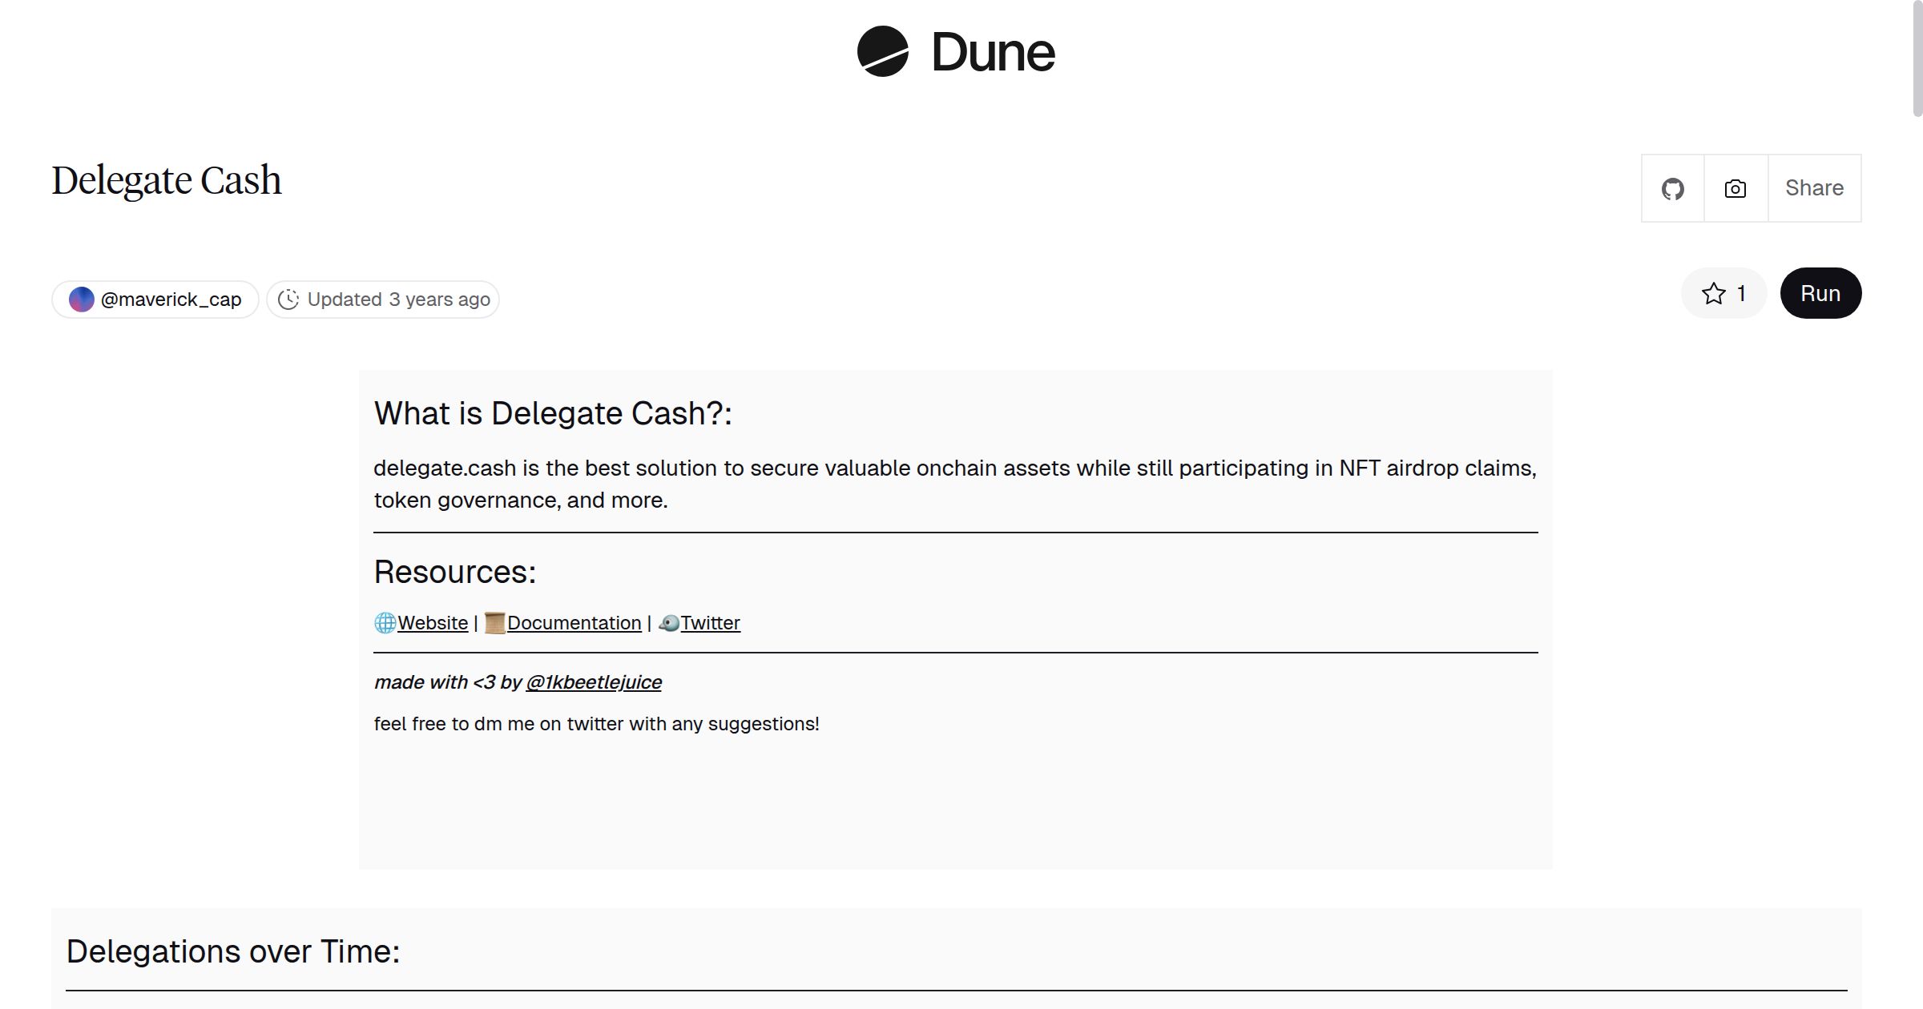Click the Delegations over Time section header
Viewport: 1923px width, 1009px height.
pos(233,951)
